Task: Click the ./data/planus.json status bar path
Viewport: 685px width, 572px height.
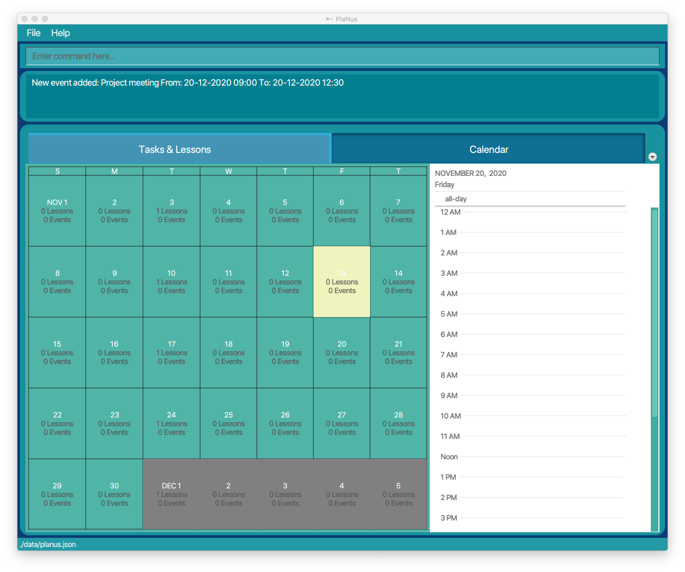Action: pos(47,544)
